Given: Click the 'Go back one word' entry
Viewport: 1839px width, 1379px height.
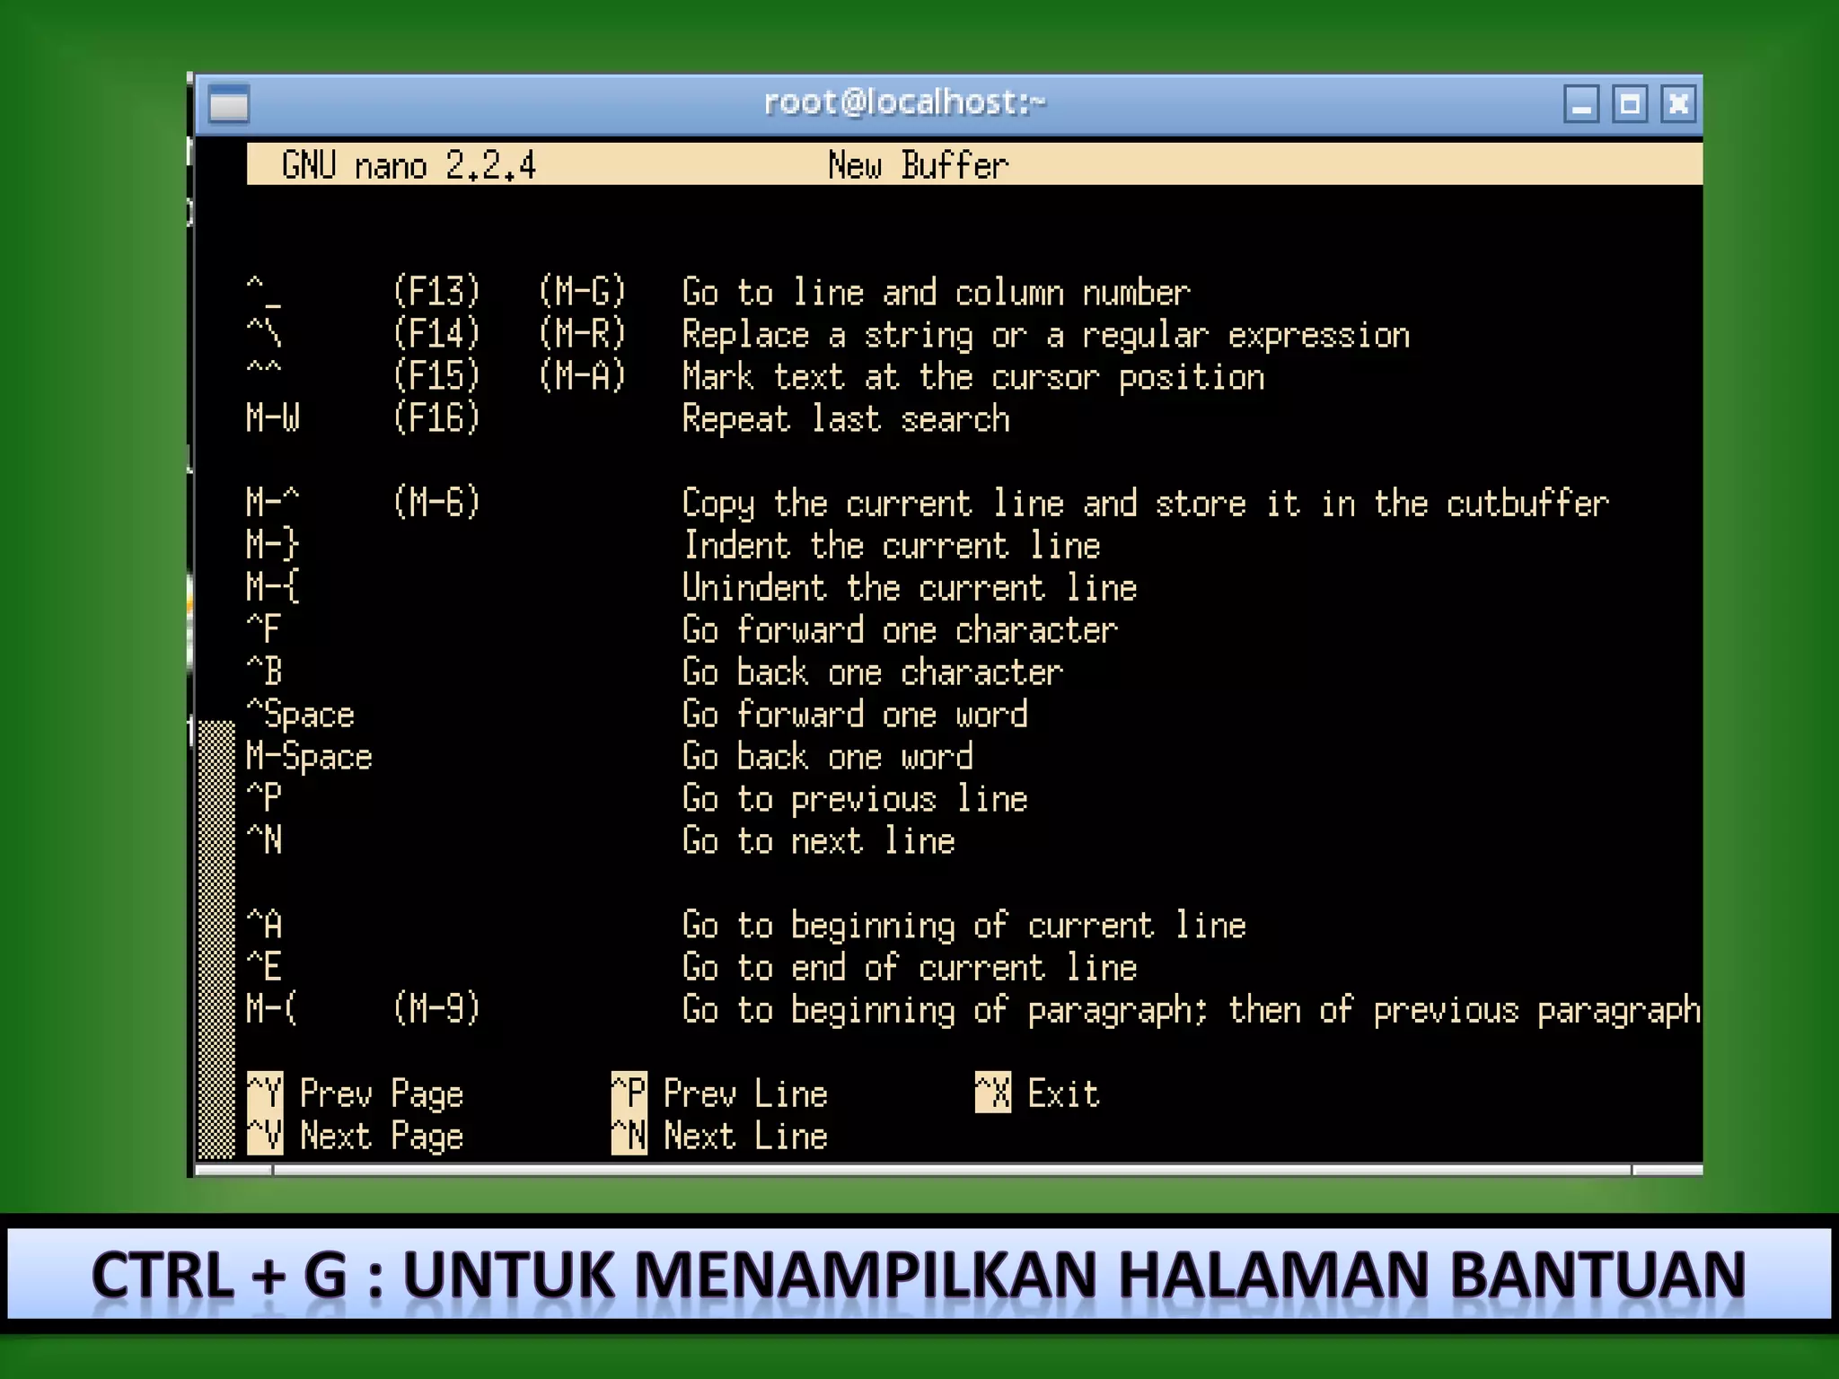Looking at the screenshot, I should 827,756.
